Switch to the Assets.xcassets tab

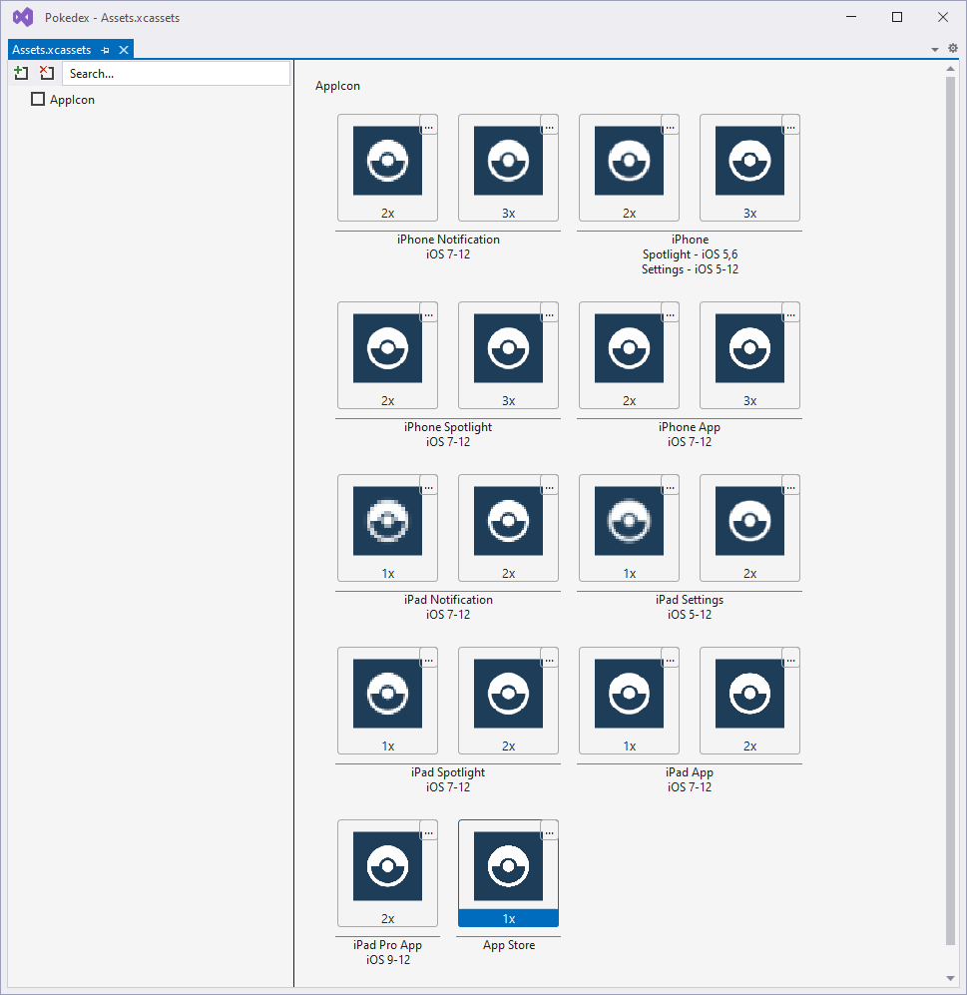(x=52, y=50)
